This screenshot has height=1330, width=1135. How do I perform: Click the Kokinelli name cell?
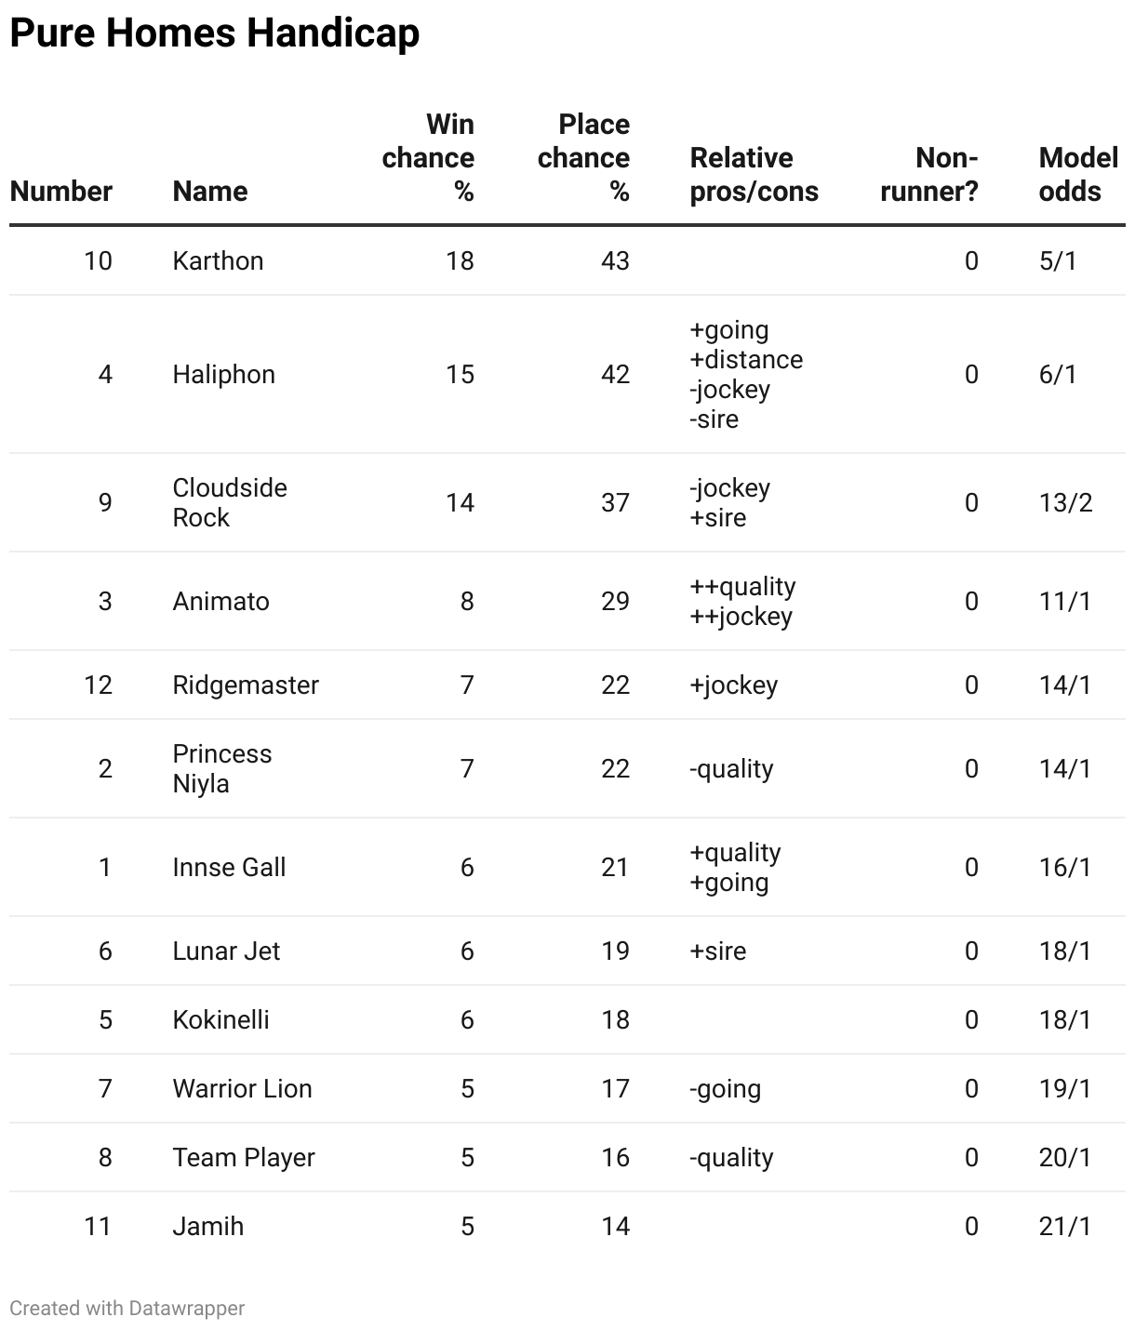(x=220, y=1020)
